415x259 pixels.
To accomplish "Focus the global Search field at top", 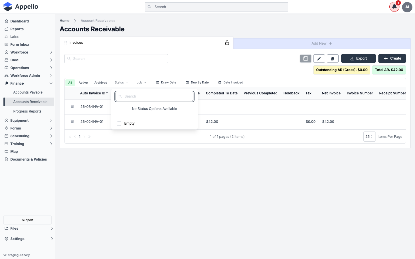I will coord(216,7).
